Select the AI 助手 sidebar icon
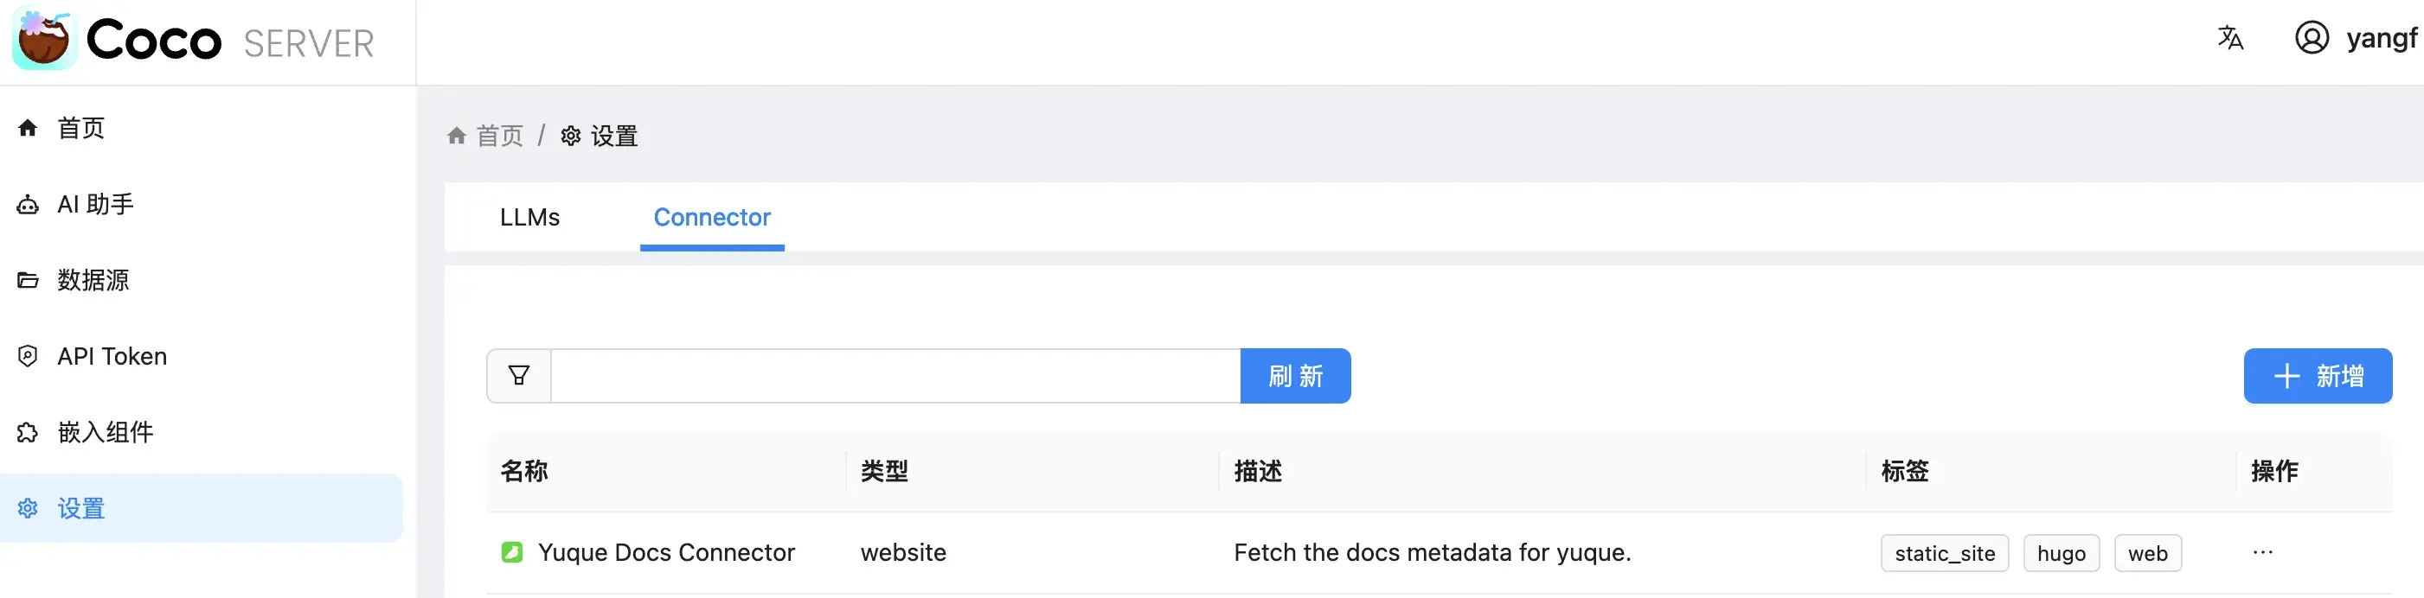Screen dimensions: 2424x598 tap(28, 204)
